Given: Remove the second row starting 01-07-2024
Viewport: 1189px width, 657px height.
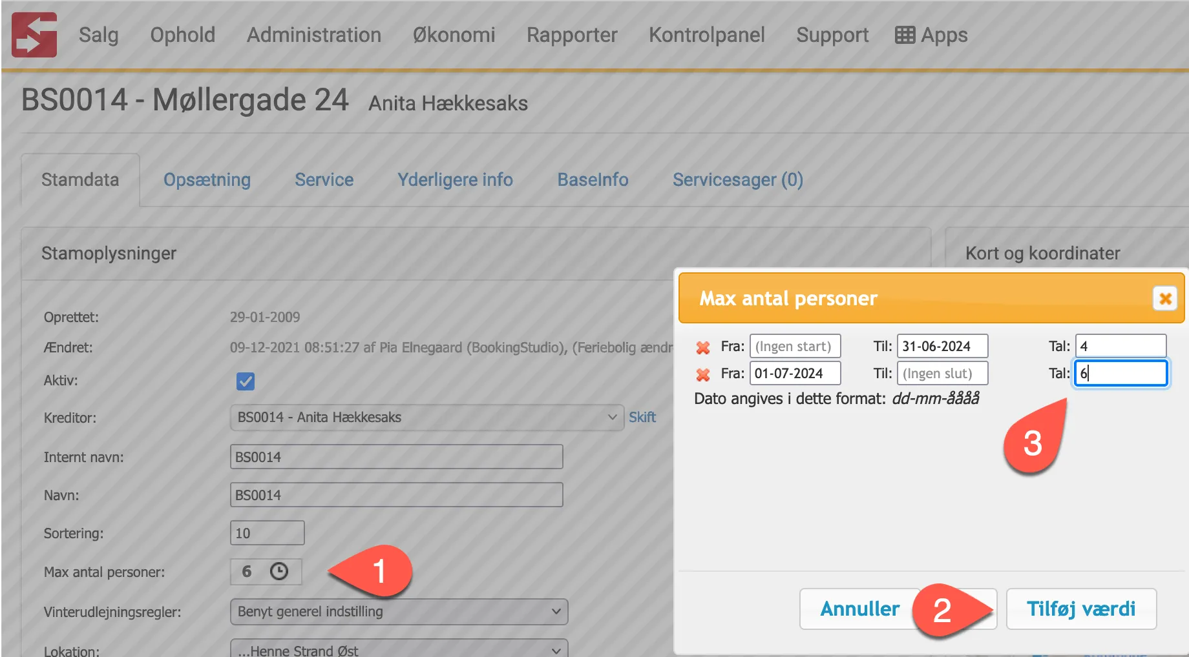Looking at the screenshot, I should (x=702, y=374).
